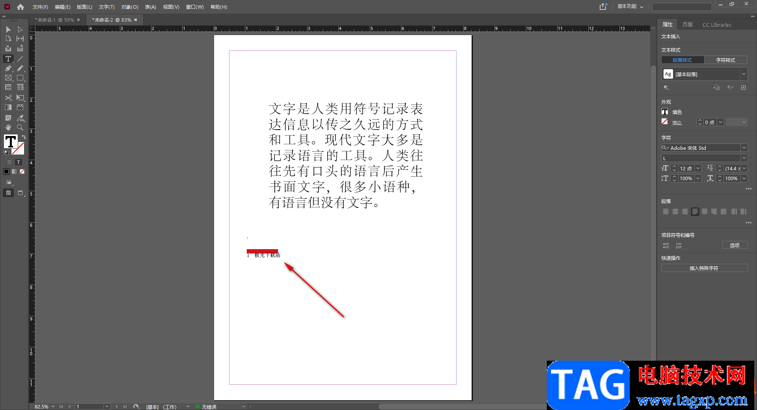This screenshot has width=757, height=410.
Task: Switch to Normal screen mode
Action: (8, 193)
